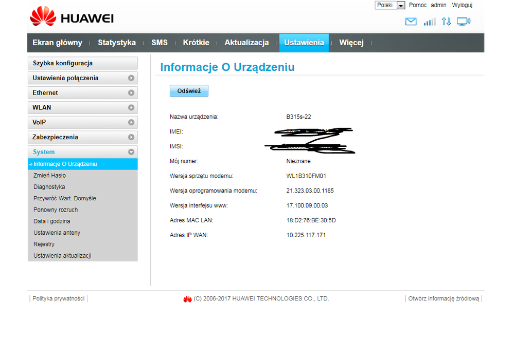
Task: Expand the Ethernet section
Action: [x=83, y=92]
